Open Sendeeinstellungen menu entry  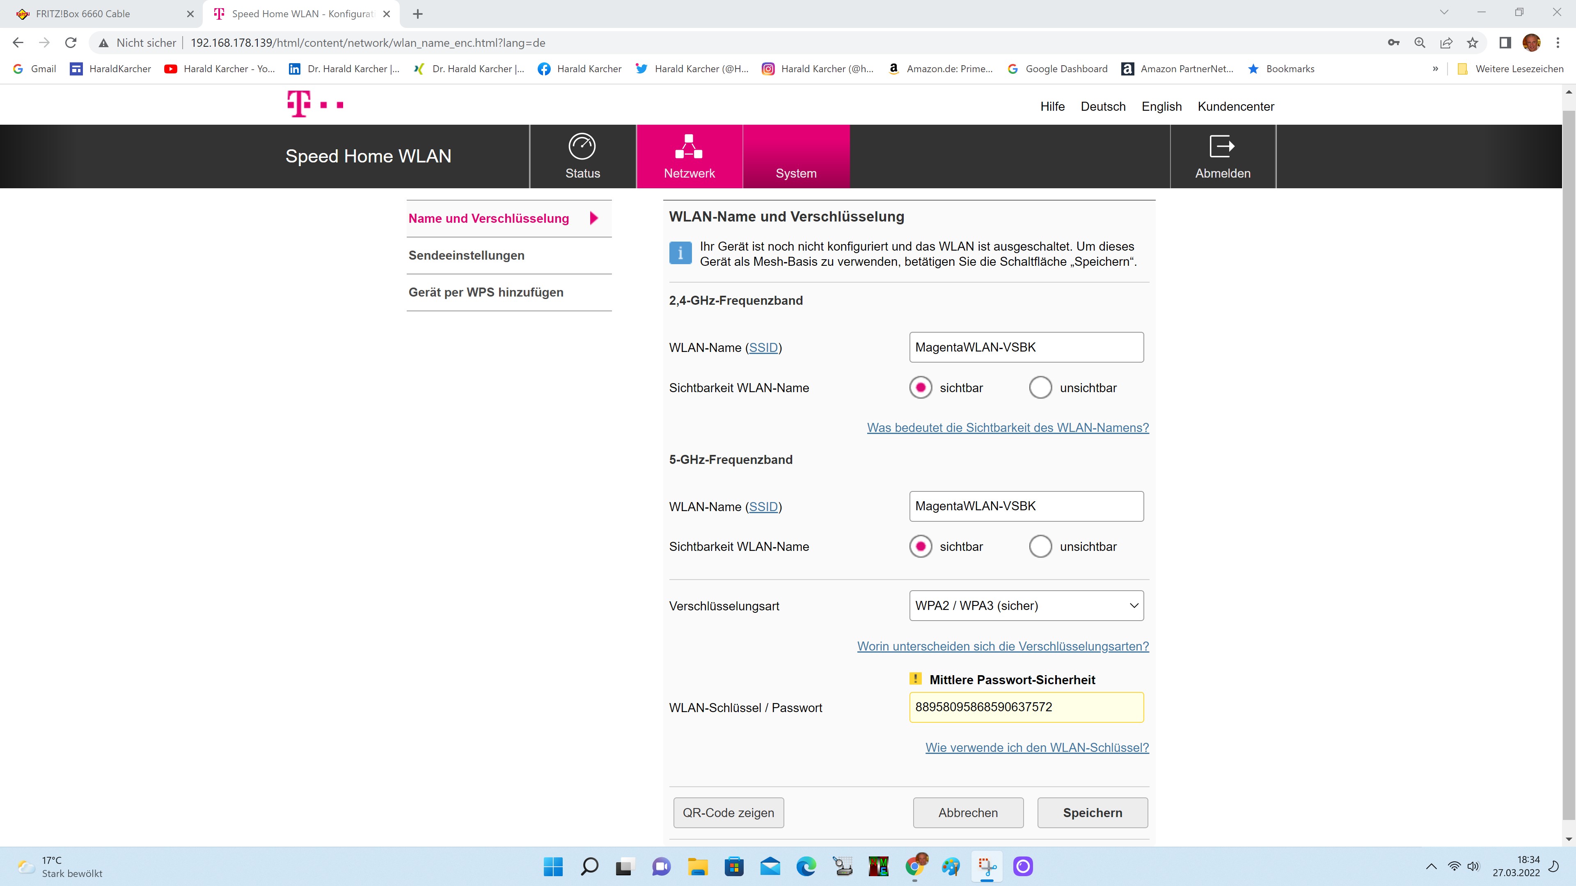coord(466,256)
